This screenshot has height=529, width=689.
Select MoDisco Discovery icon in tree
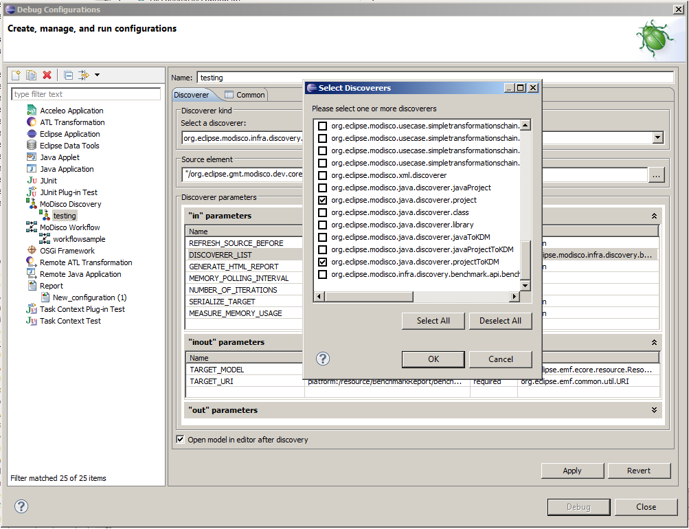point(32,203)
